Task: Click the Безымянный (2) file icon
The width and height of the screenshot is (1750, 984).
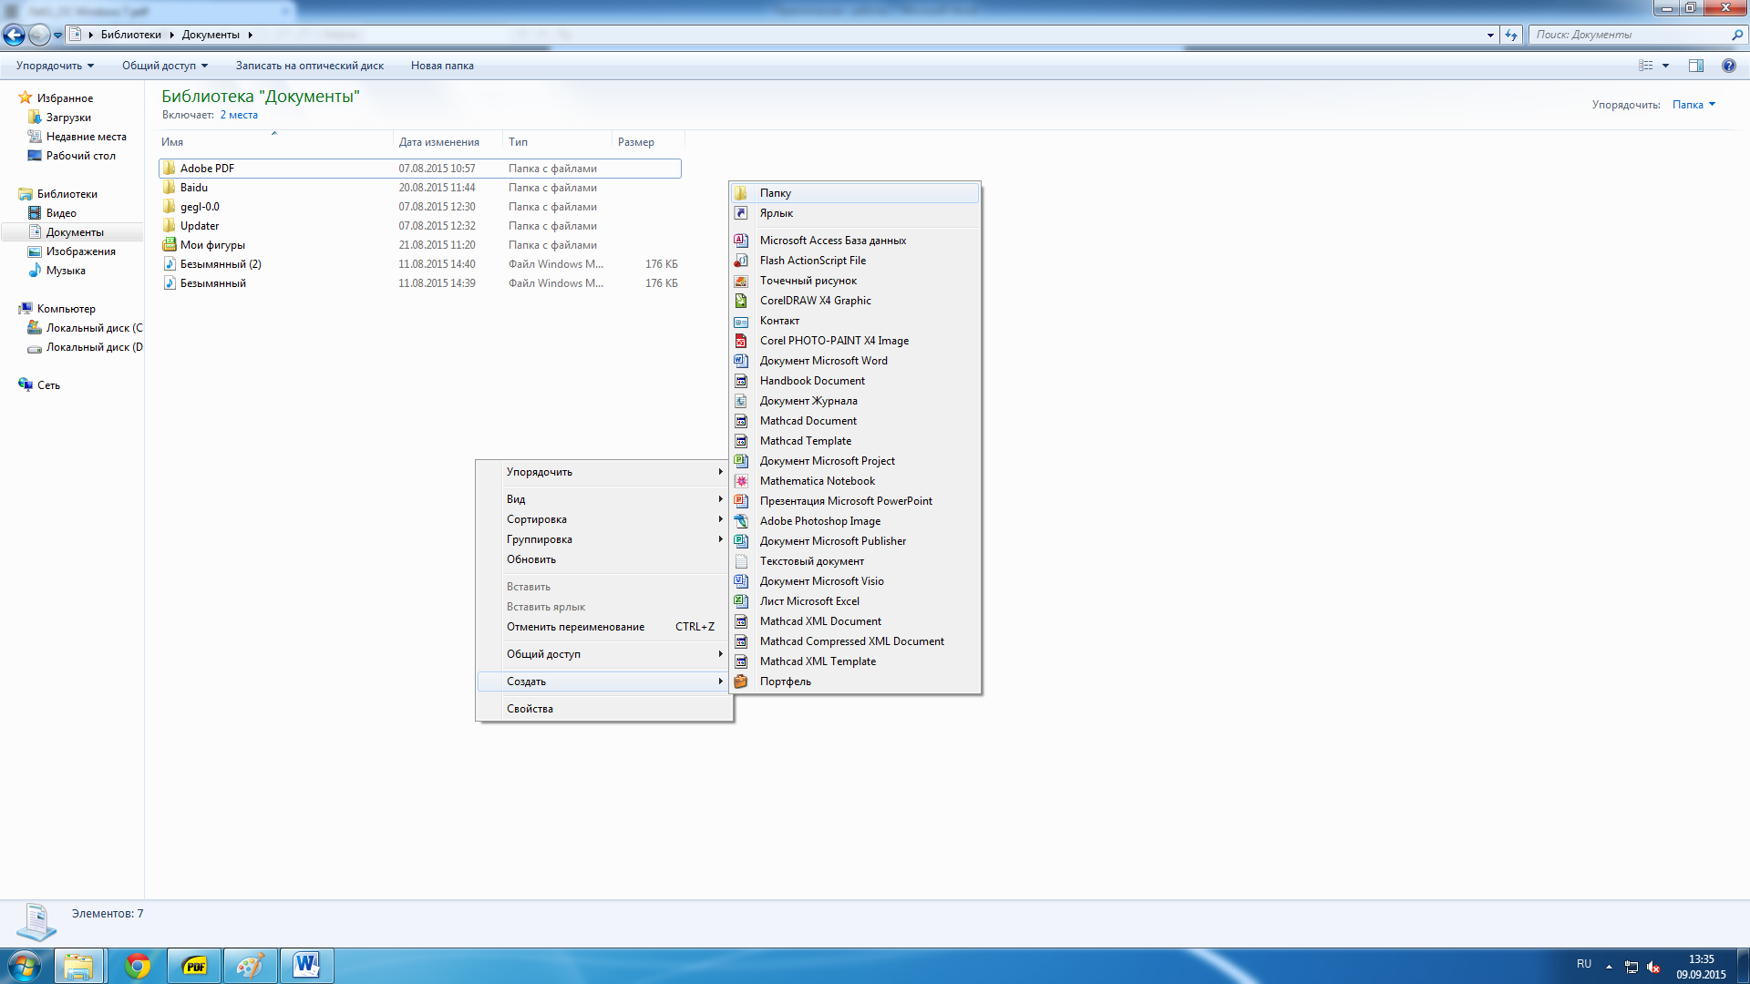Action: click(170, 264)
